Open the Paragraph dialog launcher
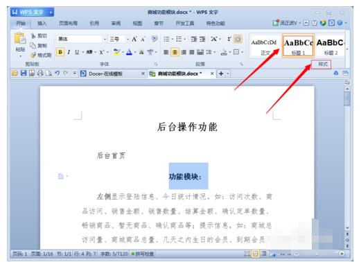The height and width of the screenshot is (262, 361). point(241,64)
